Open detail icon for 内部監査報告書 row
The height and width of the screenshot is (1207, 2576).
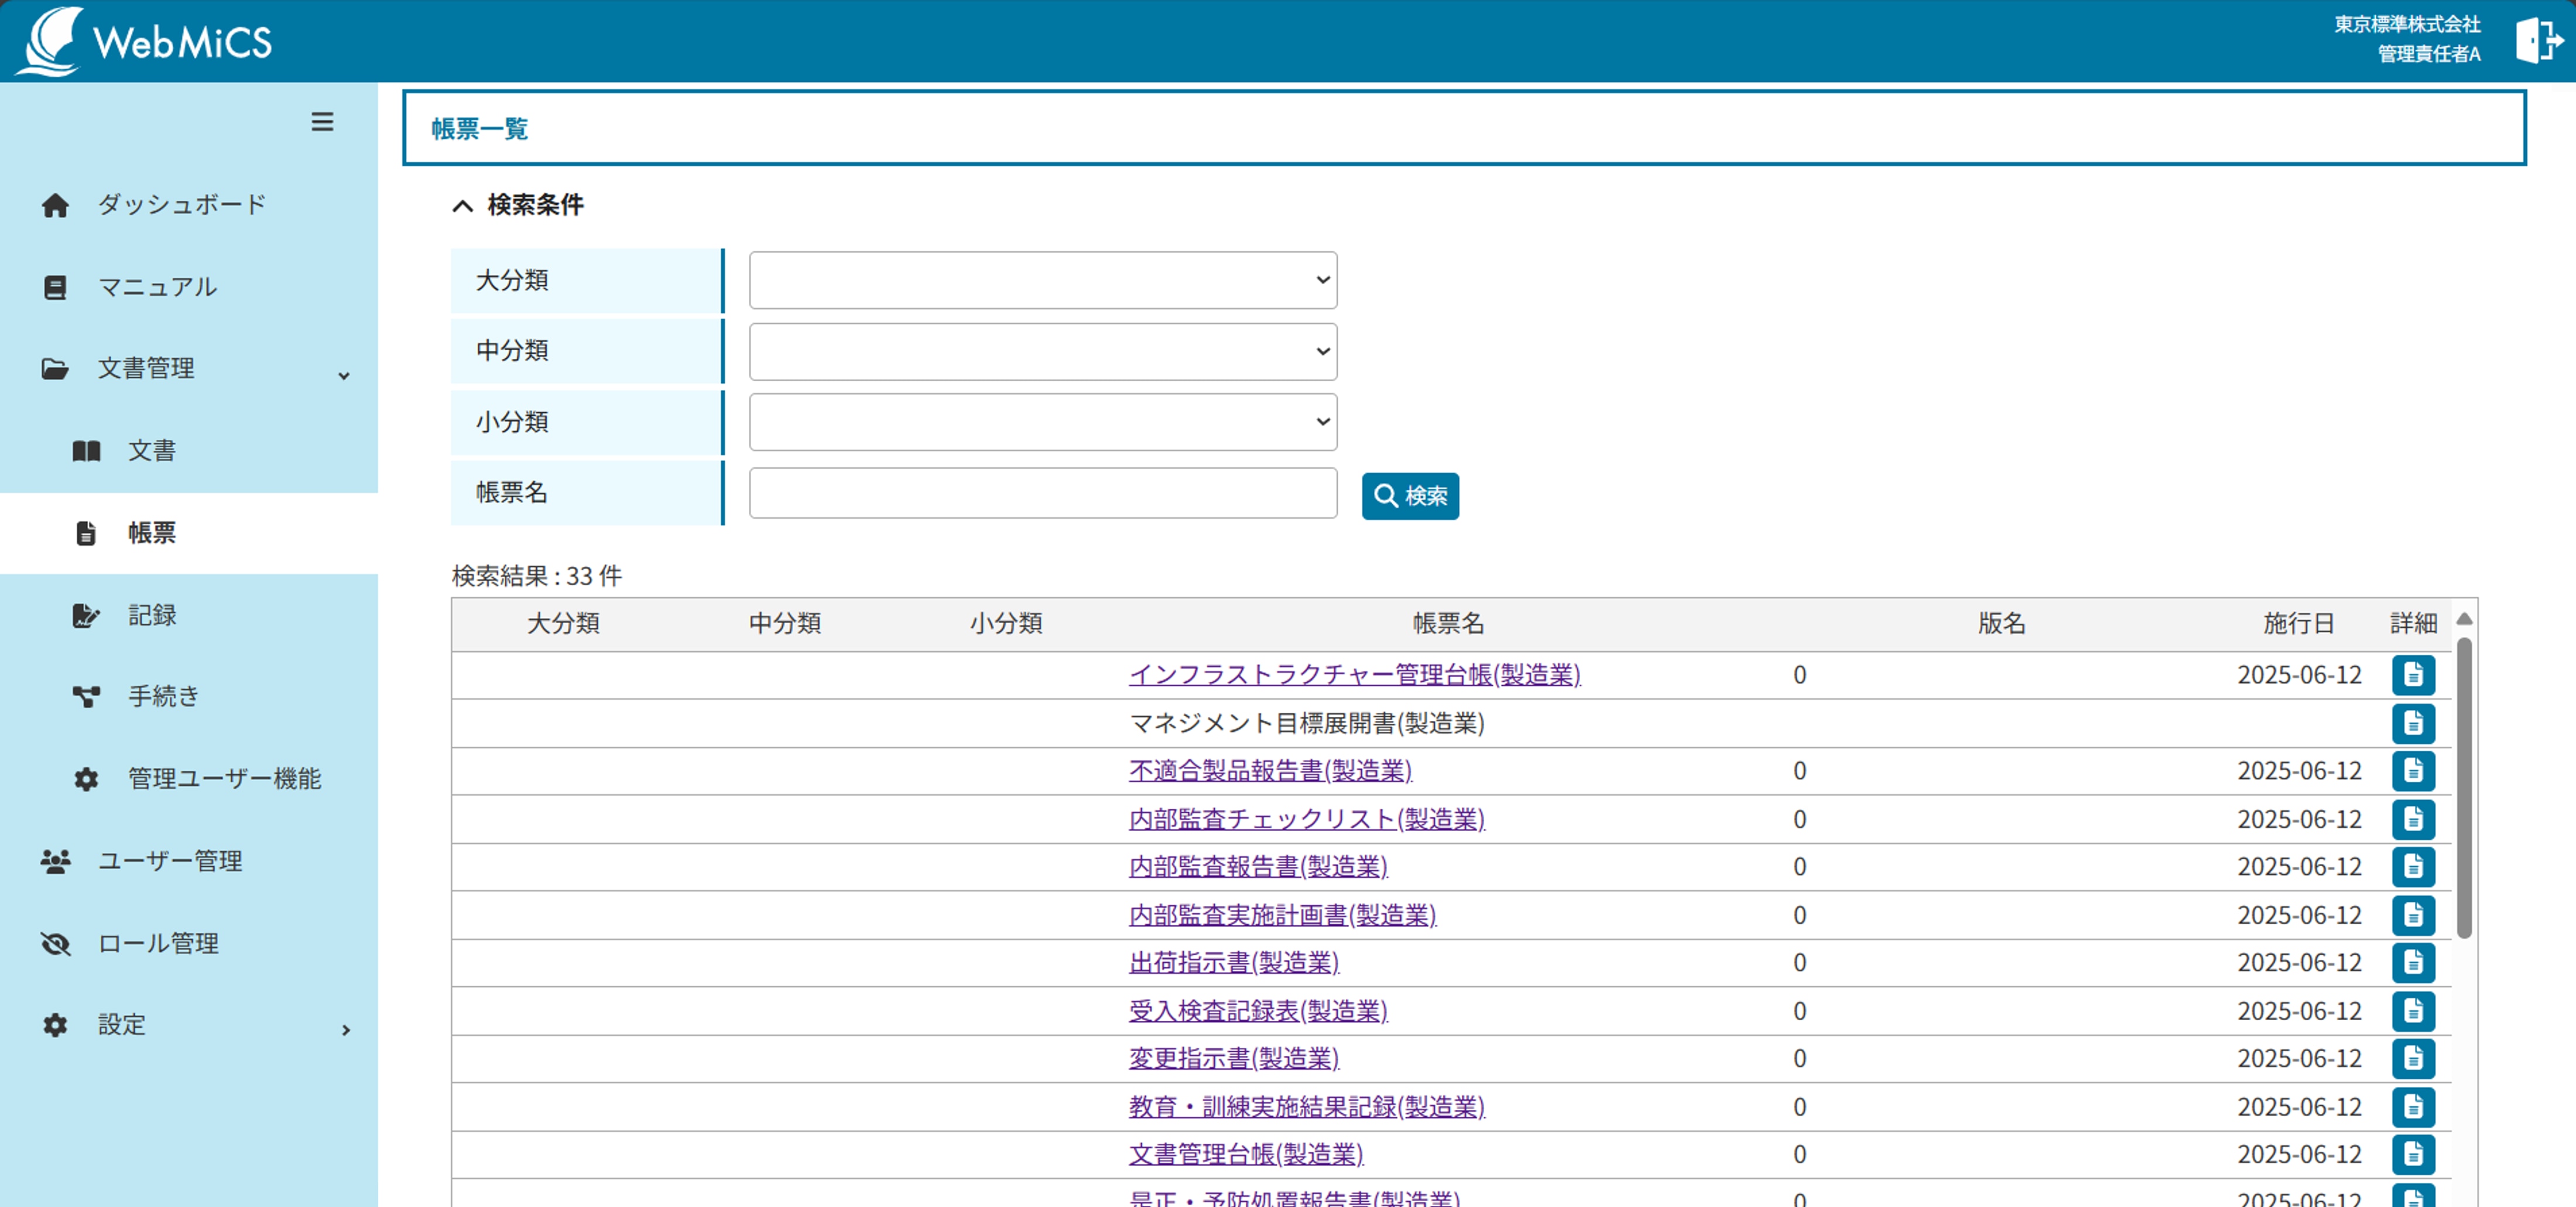click(x=2412, y=866)
